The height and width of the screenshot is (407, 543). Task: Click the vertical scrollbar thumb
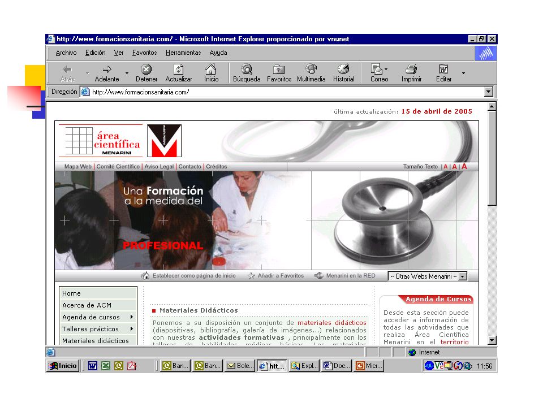coord(492,158)
